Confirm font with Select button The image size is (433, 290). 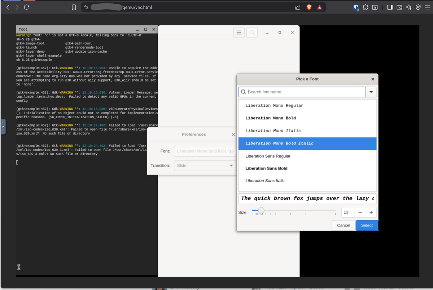(367, 225)
